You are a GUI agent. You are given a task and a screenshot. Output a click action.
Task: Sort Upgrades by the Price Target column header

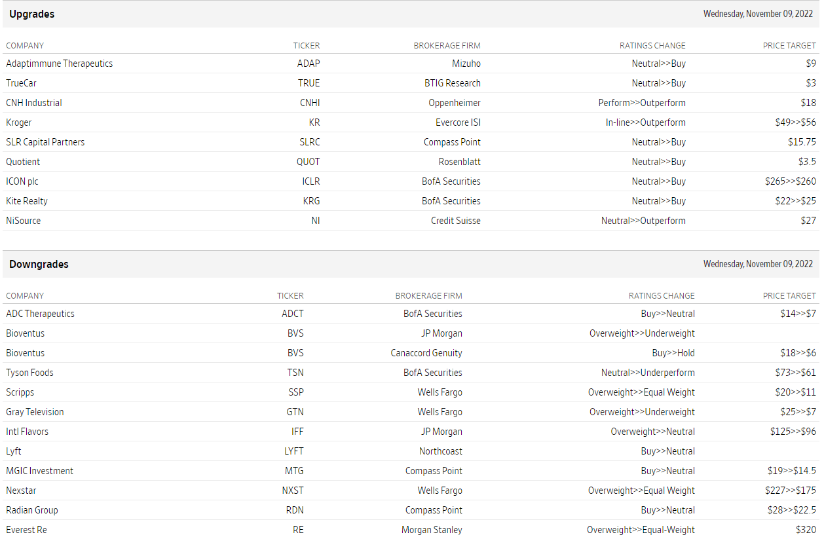point(789,46)
